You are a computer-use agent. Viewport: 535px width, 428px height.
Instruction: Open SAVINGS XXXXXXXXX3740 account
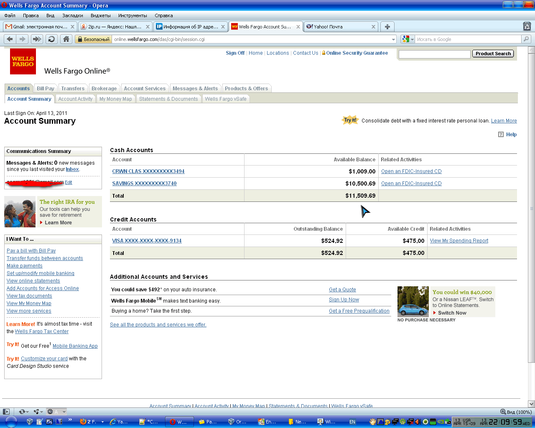[144, 183]
